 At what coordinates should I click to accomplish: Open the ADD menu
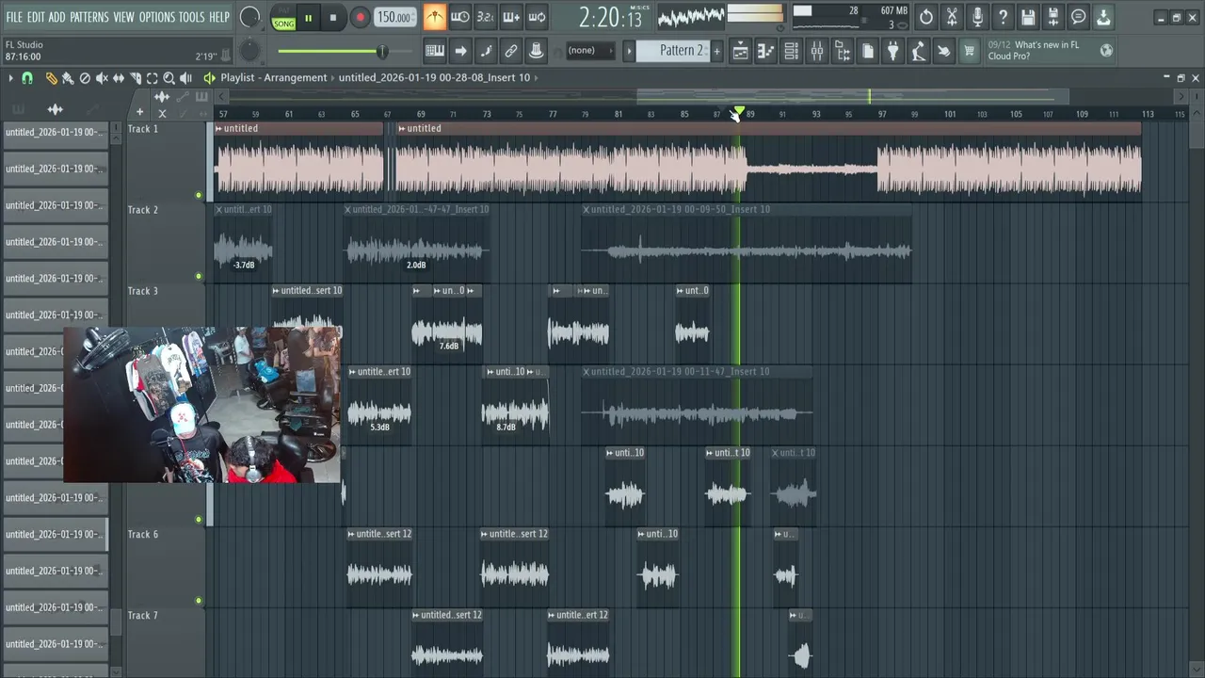(x=57, y=17)
